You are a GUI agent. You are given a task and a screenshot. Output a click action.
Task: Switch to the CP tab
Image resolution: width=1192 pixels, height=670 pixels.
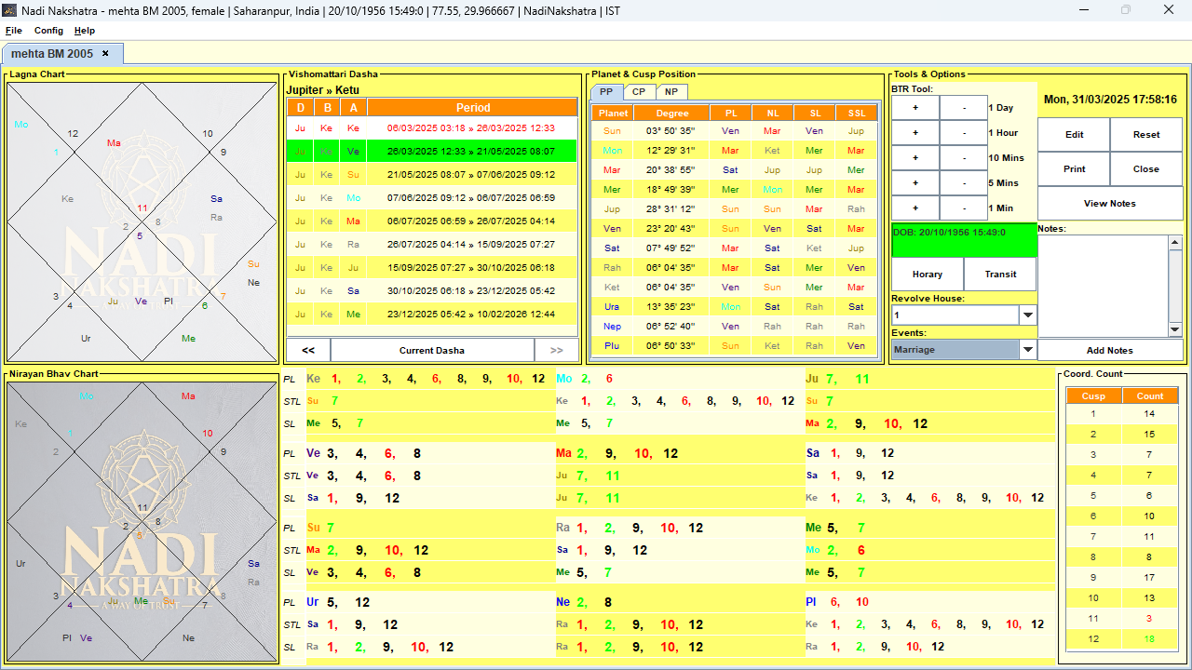click(639, 91)
